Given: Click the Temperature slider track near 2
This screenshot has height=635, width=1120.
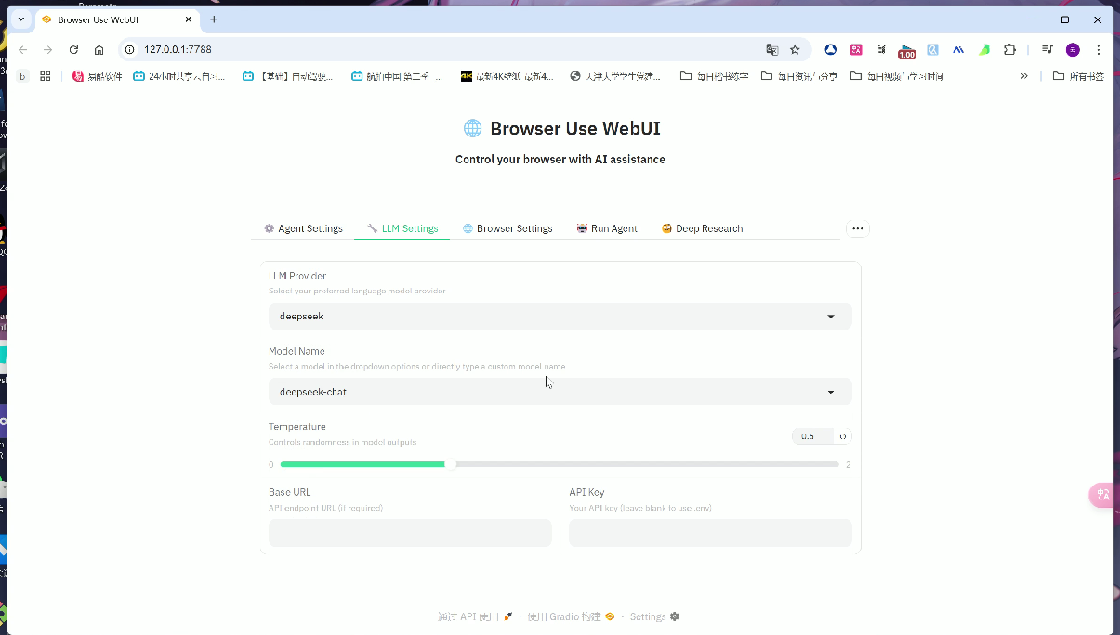Looking at the screenshot, I should [834, 464].
